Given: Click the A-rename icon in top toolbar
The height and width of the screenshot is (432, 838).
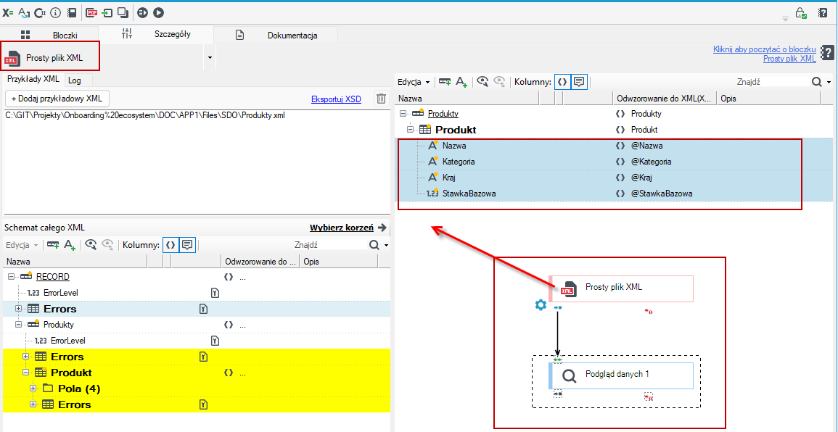Looking at the screenshot, I should [x=24, y=12].
